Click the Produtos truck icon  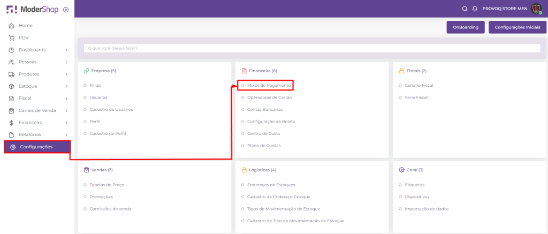pos(12,74)
